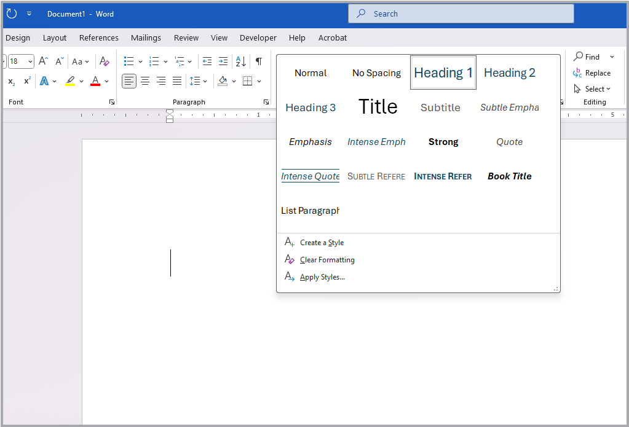Choose Apply Styles from the menu
This screenshot has height=427, width=629.
click(322, 276)
